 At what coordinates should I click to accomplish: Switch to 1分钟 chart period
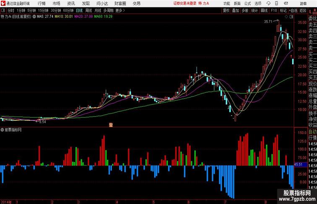(x=21, y=10)
